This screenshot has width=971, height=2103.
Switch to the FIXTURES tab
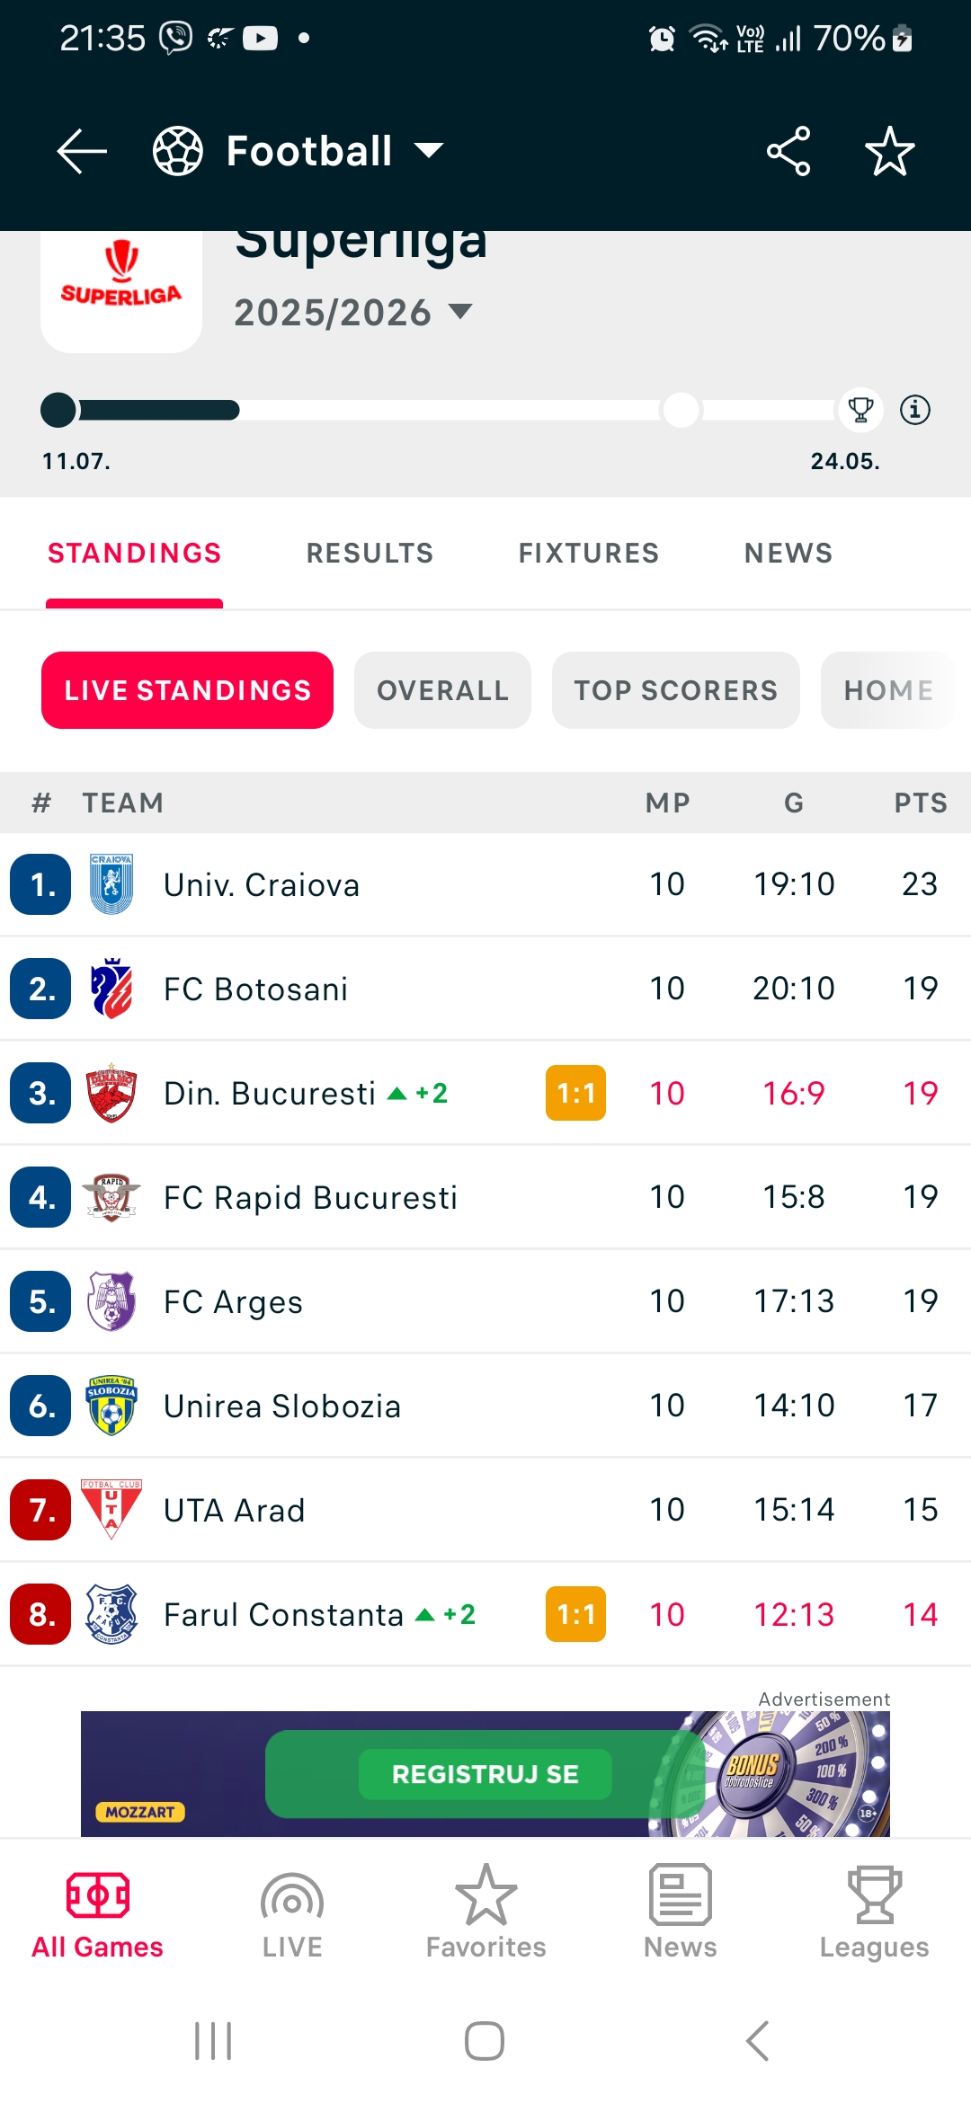click(x=589, y=553)
